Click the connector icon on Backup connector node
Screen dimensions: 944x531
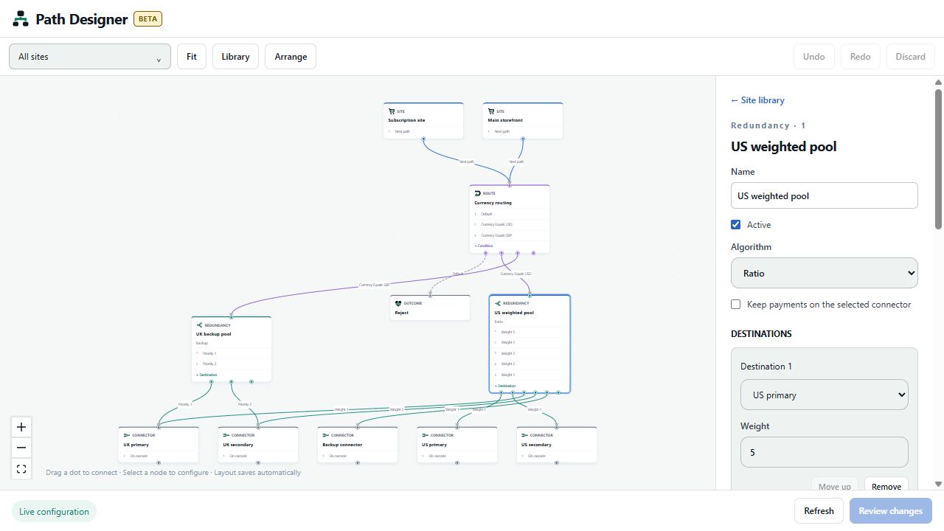click(x=326, y=435)
